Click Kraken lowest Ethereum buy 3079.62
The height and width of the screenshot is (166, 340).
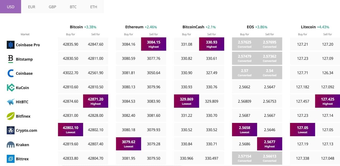(x=129, y=144)
